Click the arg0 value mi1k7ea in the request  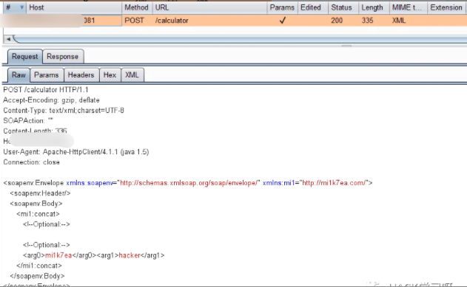[58, 255]
